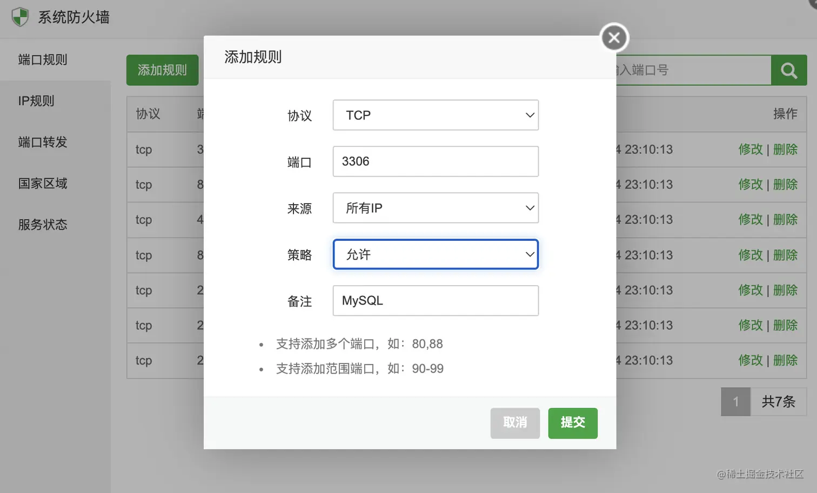Click the hint text 支持添加多个端口，如：80,88
The height and width of the screenshot is (493, 817).
359,344
